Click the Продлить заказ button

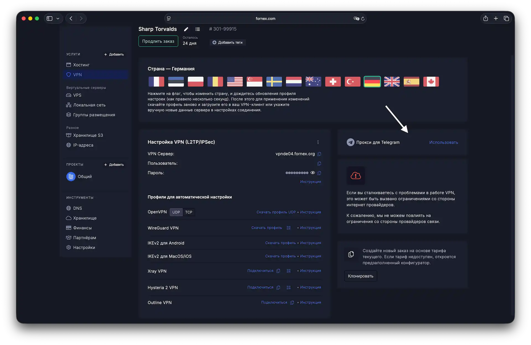point(158,41)
